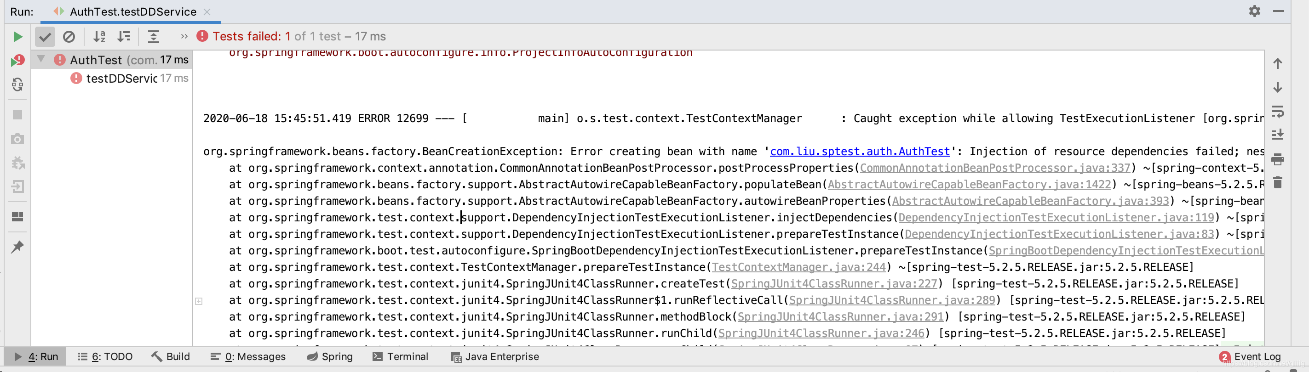Viewport: 1309px width, 372px height.
Task: Click Tests failed status text
Action: (x=299, y=37)
